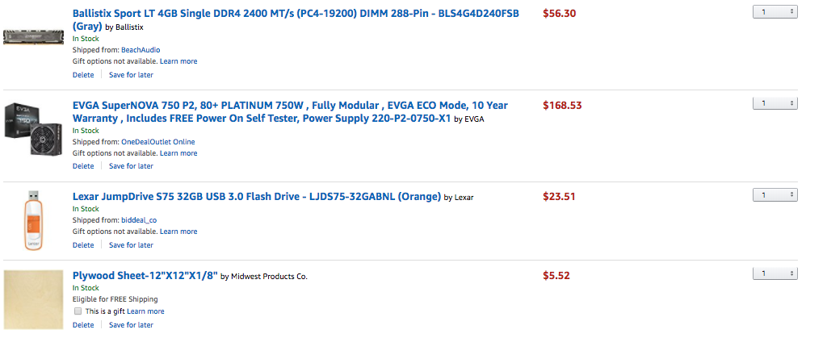Image resolution: width=827 pixels, height=338 pixels.
Task: Click the plywood sheet product image
Action: (x=33, y=299)
